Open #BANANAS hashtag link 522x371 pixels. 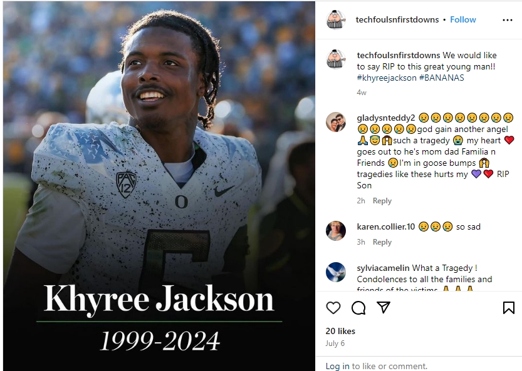441,78
